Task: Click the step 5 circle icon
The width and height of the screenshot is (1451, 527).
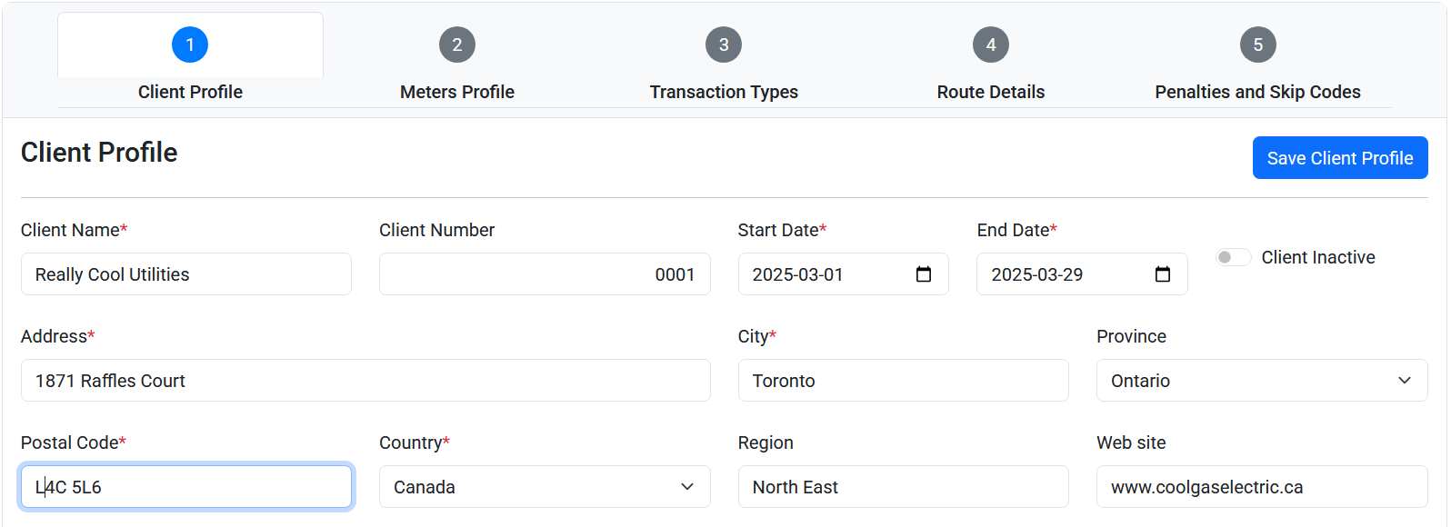Action: 1258,45
